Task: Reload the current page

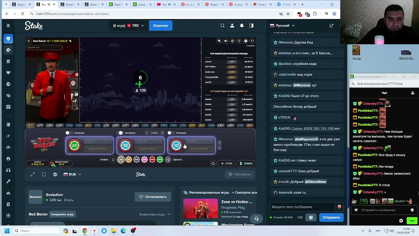Action: coord(22,14)
